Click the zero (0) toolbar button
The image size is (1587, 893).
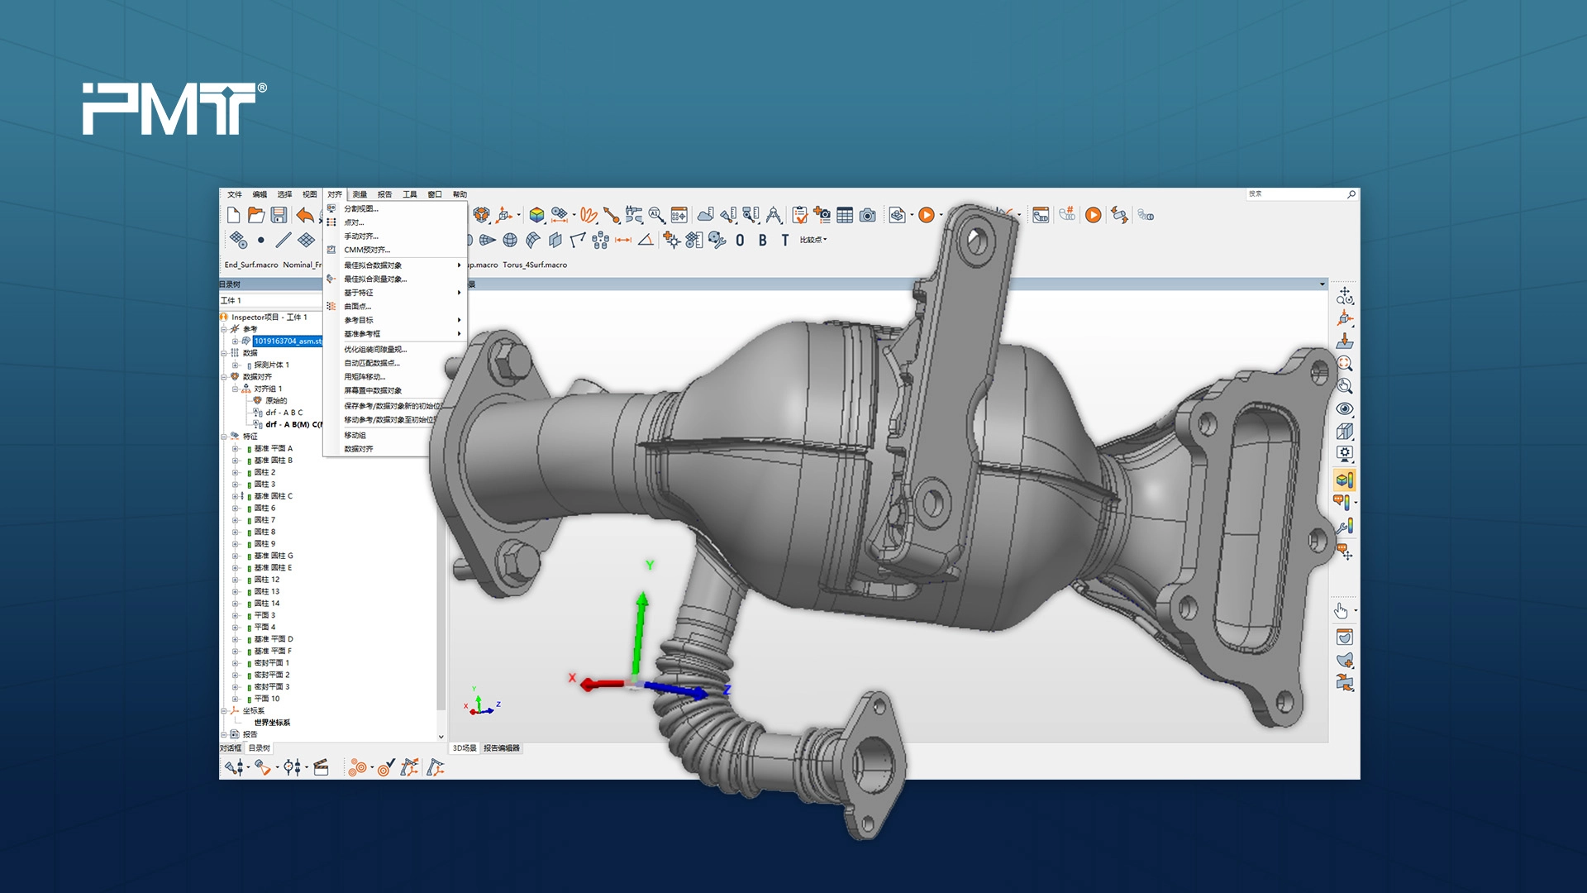click(x=740, y=240)
